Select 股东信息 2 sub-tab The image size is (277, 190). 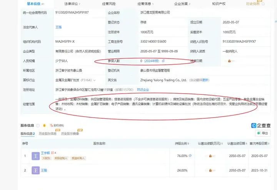pyautogui.click(x=28, y=134)
